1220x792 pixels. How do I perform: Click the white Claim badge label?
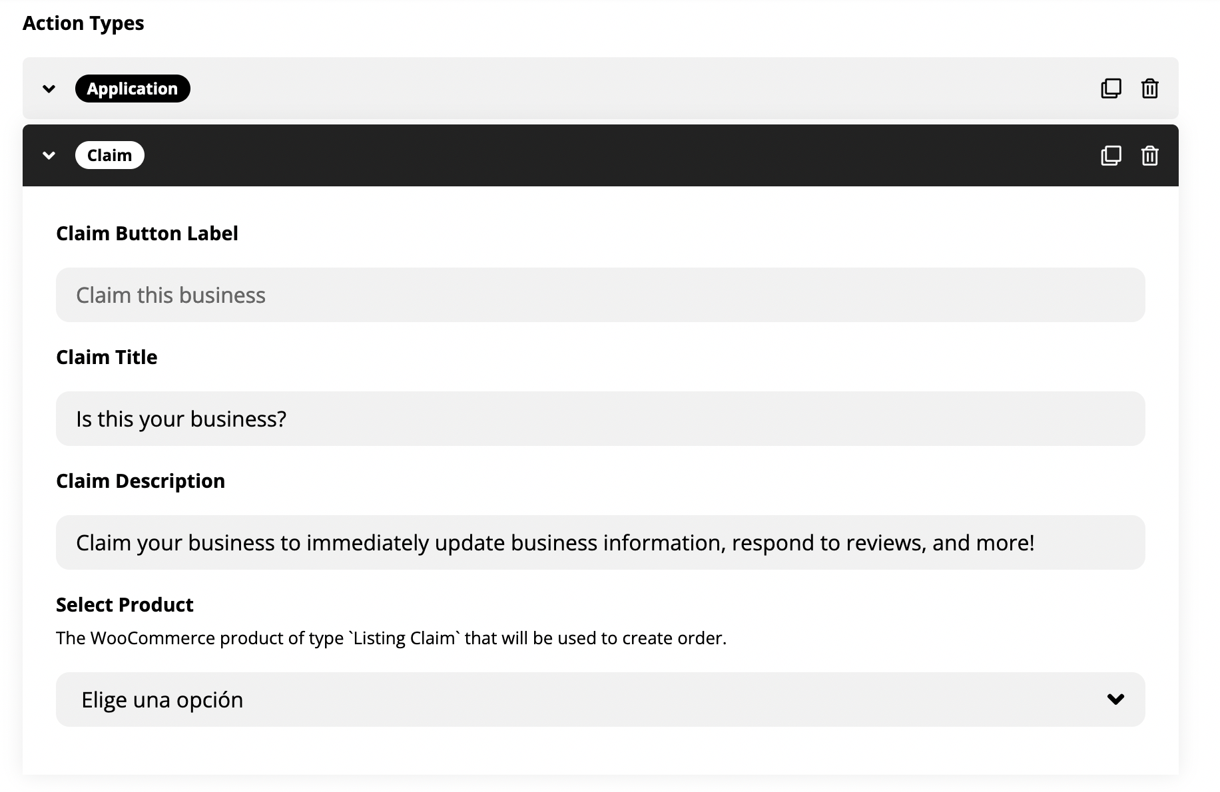110,156
